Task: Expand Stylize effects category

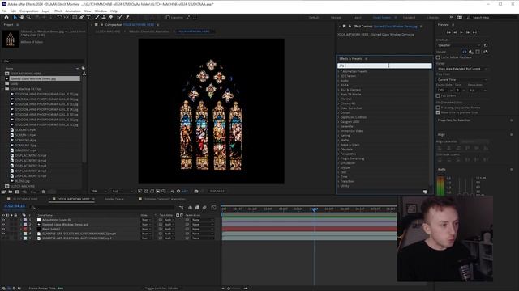Action: pyautogui.click(x=339, y=167)
